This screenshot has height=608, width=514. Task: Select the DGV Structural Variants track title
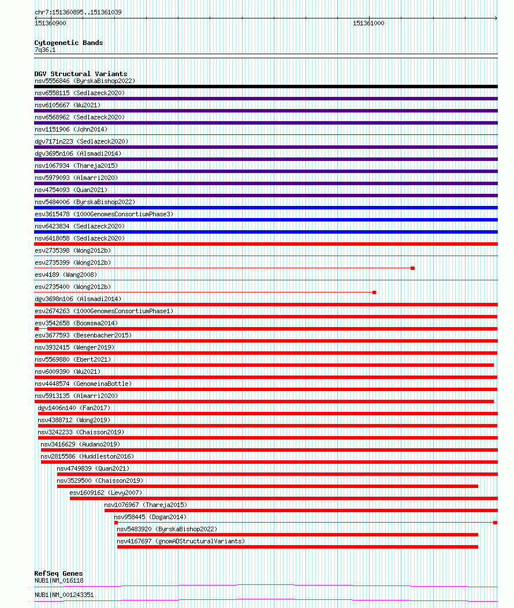[x=81, y=74]
